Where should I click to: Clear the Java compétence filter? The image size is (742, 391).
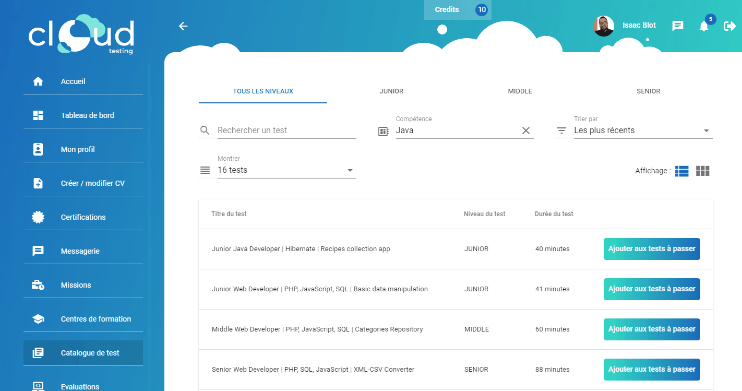[x=526, y=131]
